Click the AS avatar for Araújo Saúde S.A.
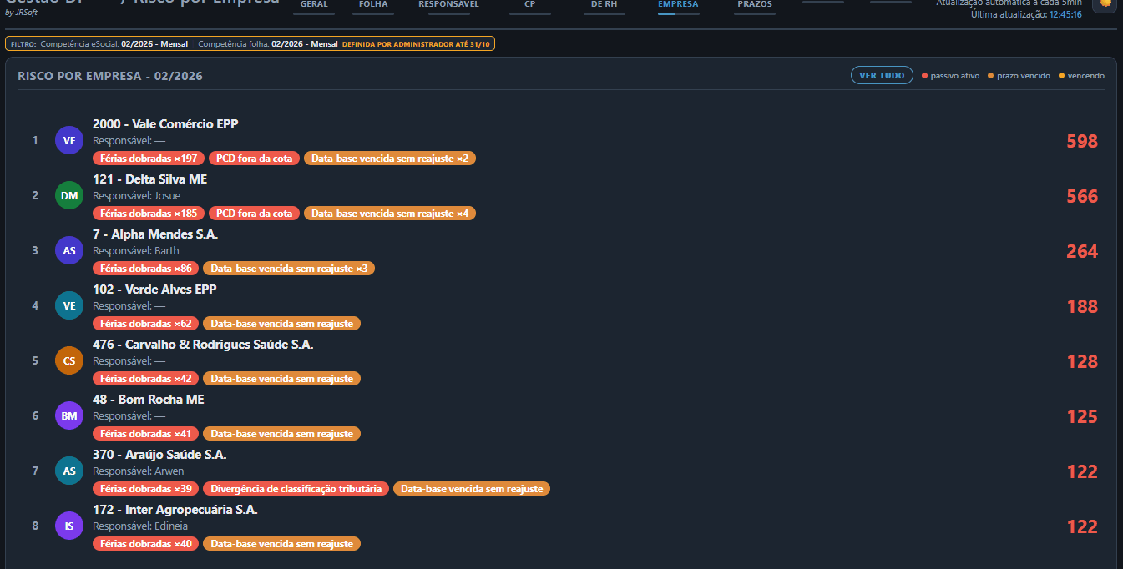1123x569 pixels. tap(69, 471)
